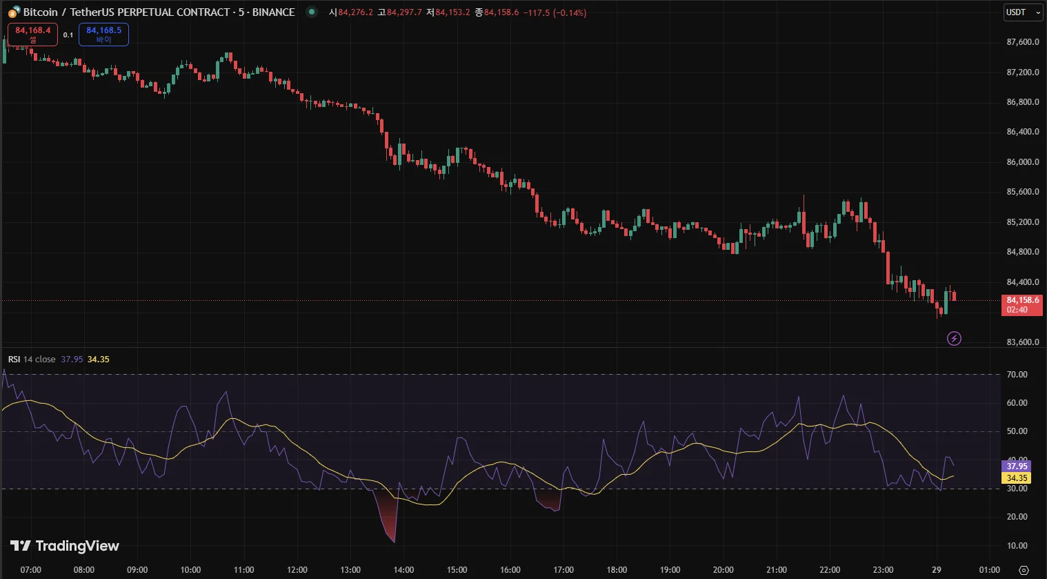The height and width of the screenshot is (579, 1047).
Task: Select the RSI 14 close indicator legend
Action: [x=32, y=360]
